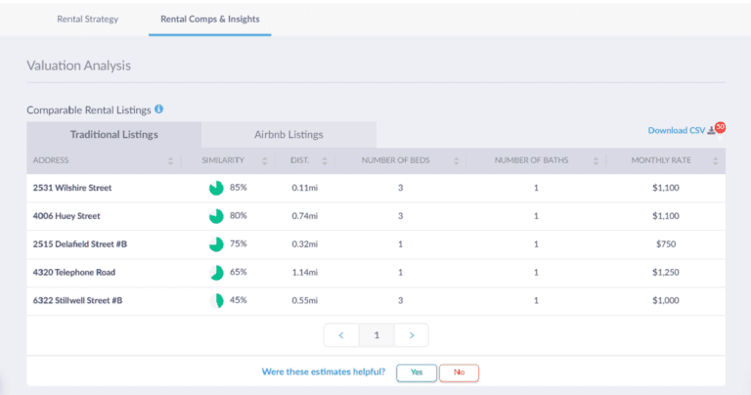The height and width of the screenshot is (395, 751).
Task: Sort listings by Monthly Rate column
Action: point(715,160)
